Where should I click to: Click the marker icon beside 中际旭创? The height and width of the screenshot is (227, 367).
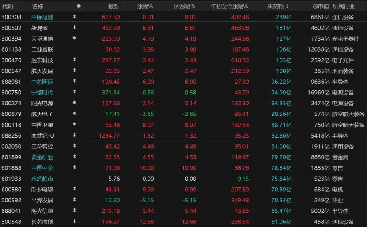click(74, 17)
